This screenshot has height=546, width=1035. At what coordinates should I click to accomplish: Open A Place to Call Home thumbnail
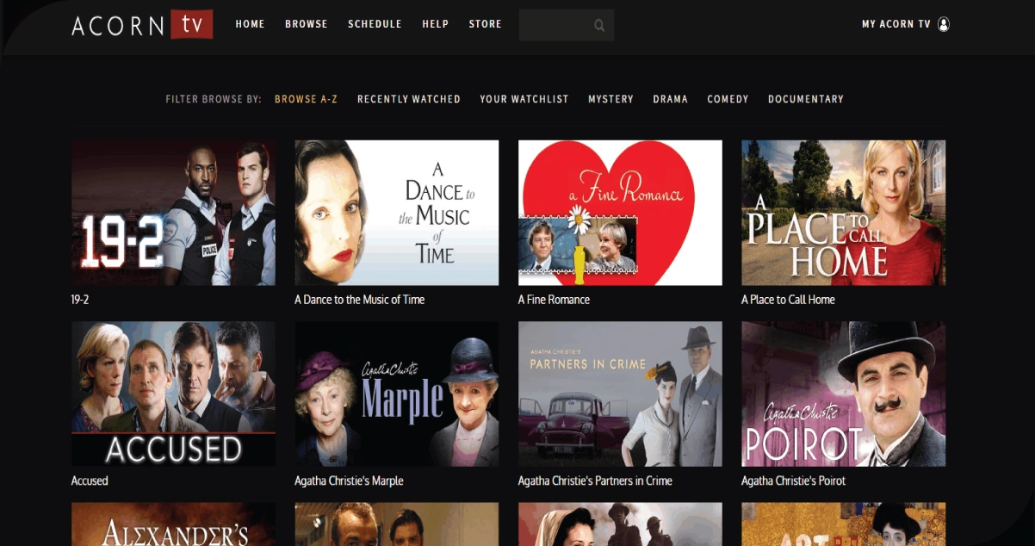pos(843,213)
